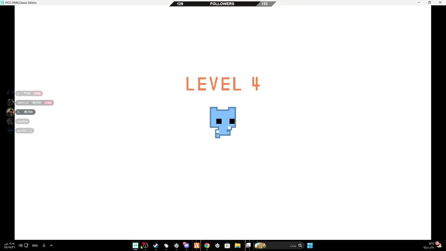Open the mouse utility icon beside Steam
The image size is (446, 251).
166,245
